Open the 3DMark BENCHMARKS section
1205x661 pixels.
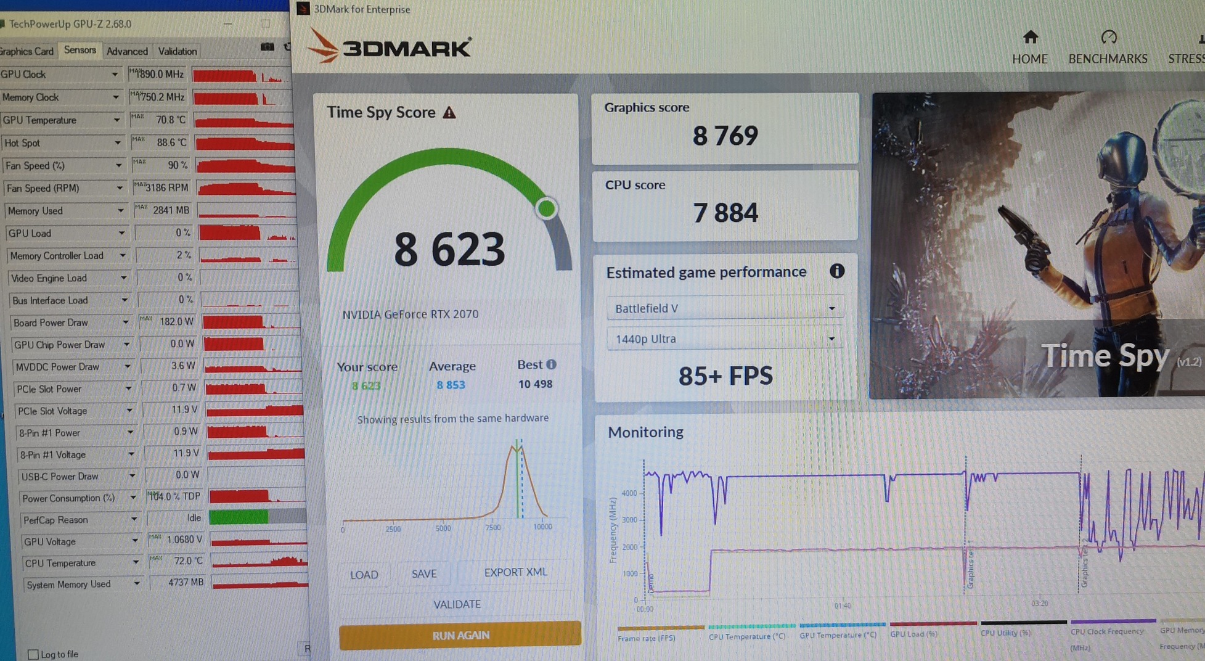pyautogui.click(x=1108, y=47)
